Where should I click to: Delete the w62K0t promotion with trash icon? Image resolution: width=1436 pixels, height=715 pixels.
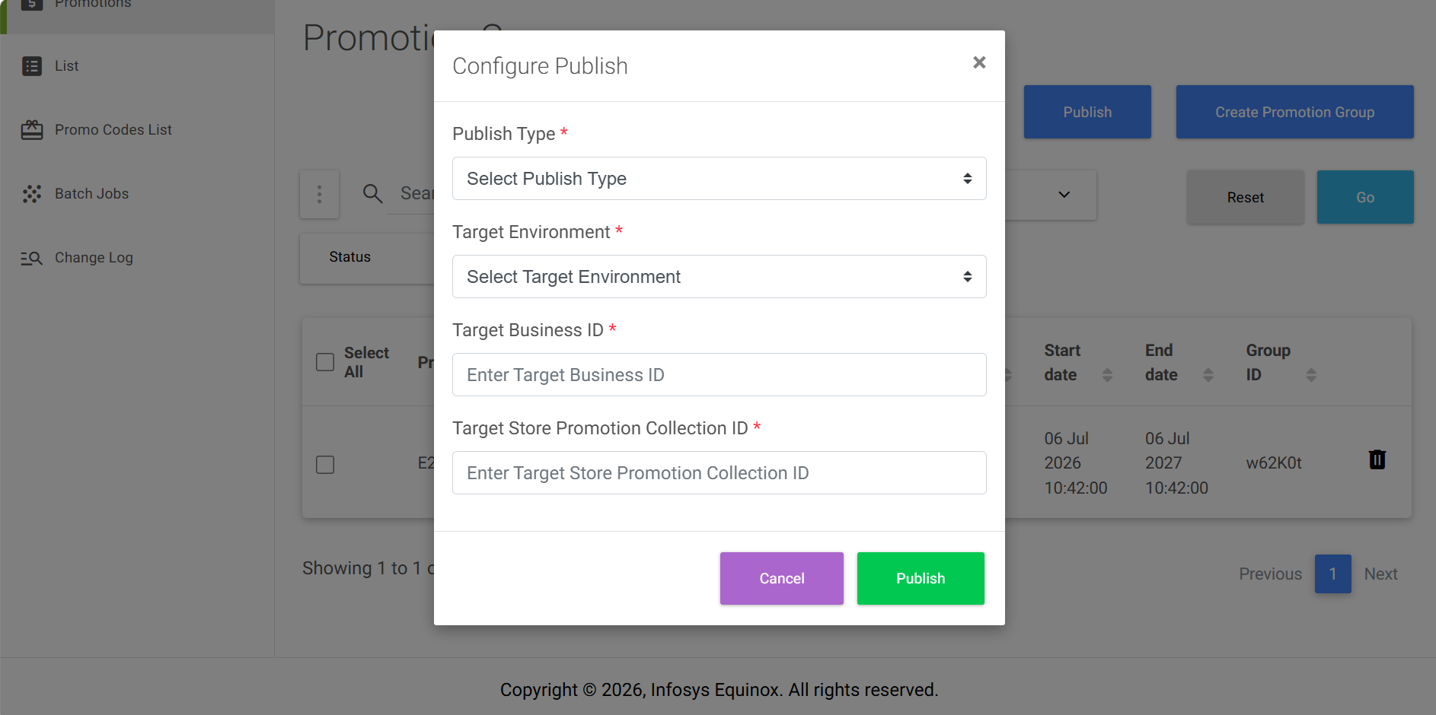[1377, 459]
